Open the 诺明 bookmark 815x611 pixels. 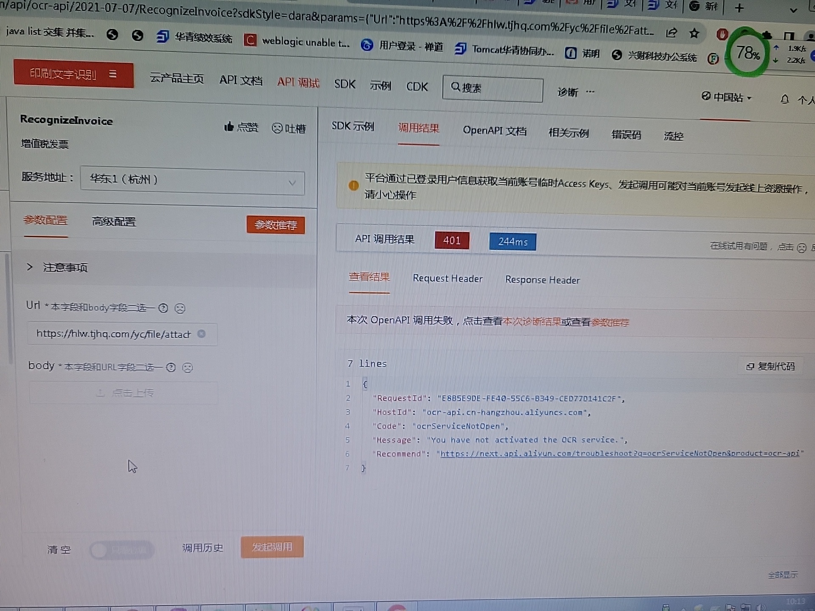[582, 53]
